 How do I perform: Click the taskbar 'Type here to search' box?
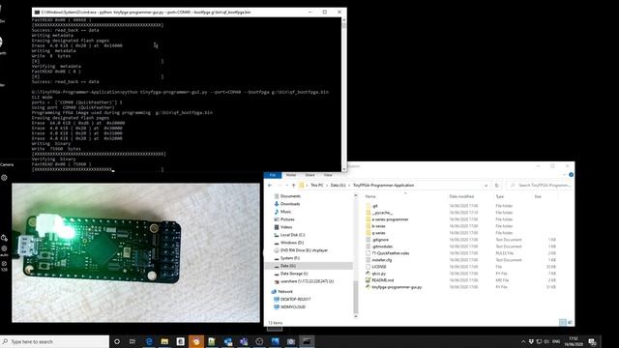(54, 341)
